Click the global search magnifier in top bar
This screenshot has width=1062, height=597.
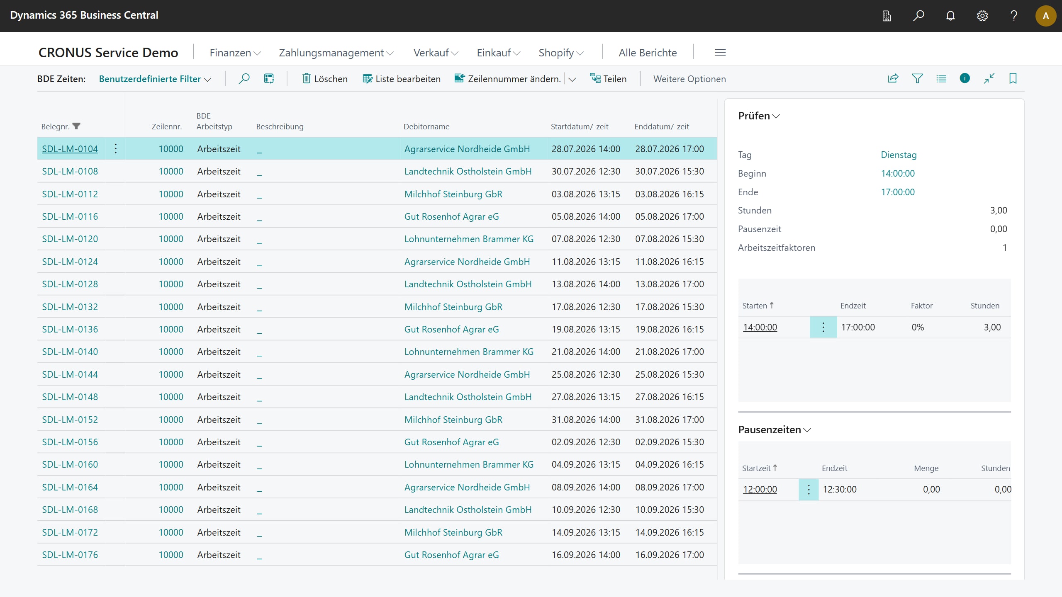point(918,16)
